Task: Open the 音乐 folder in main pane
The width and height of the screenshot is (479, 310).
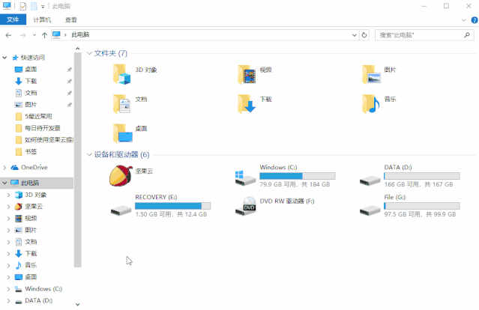Action: coord(371,104)
